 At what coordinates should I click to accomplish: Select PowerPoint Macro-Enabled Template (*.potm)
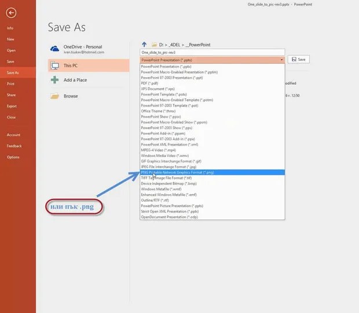point(213,100)
